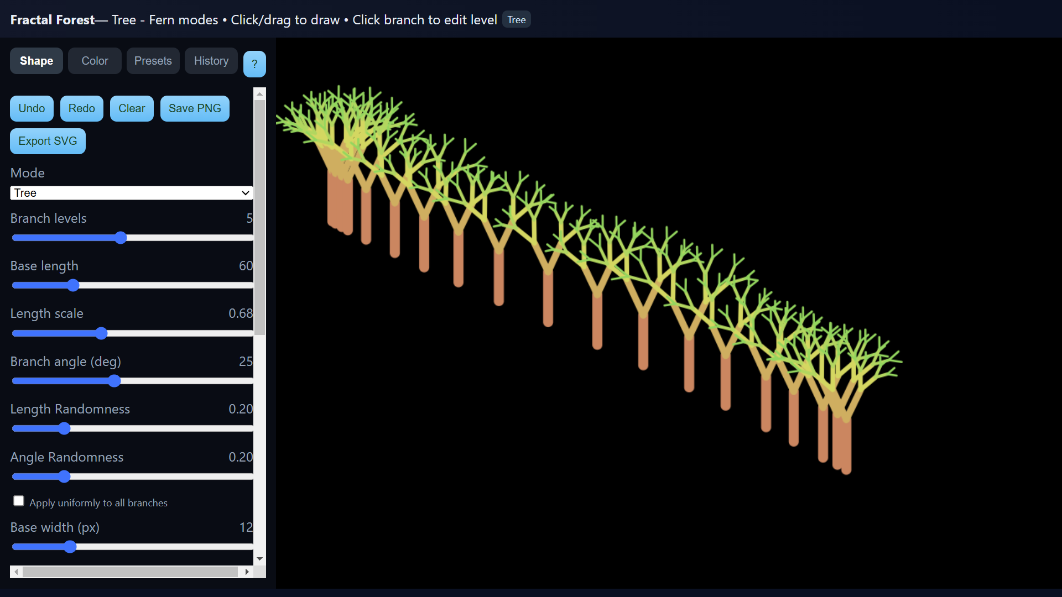Clear the entire fractal forest canvas
The height and width of the screenshot is (597, 1062).
click(x=131, y=108)
